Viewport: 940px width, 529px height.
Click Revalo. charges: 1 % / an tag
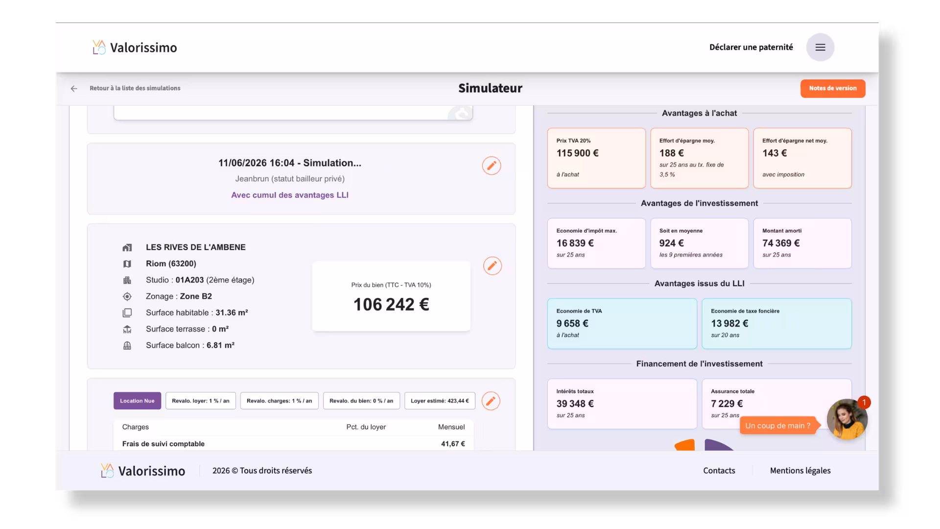click(280, 401)
